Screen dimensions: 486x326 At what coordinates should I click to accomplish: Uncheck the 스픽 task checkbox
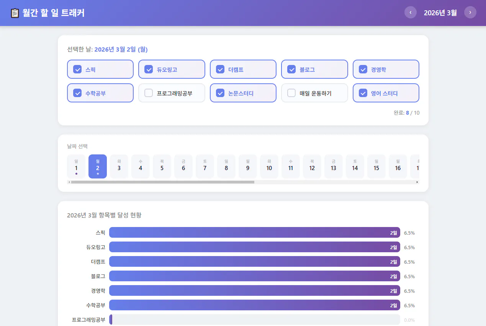(77, 69)
